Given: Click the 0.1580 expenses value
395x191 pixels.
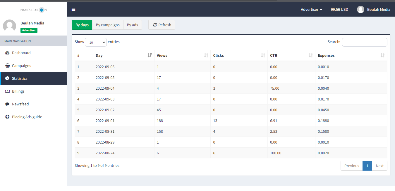Looking at the screenshot, I should 323,131.
